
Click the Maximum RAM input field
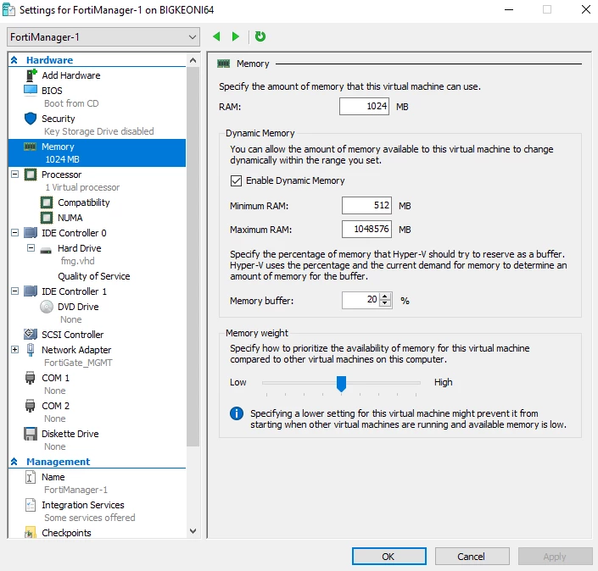pos(366,229)
